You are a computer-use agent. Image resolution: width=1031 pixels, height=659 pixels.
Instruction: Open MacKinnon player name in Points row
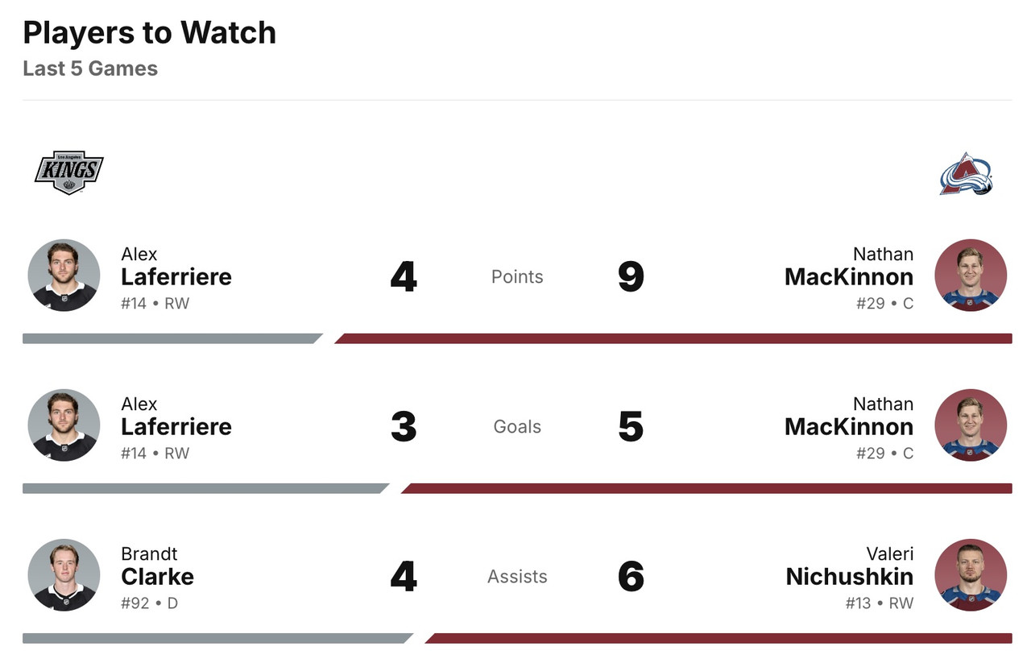coord(849,276)
